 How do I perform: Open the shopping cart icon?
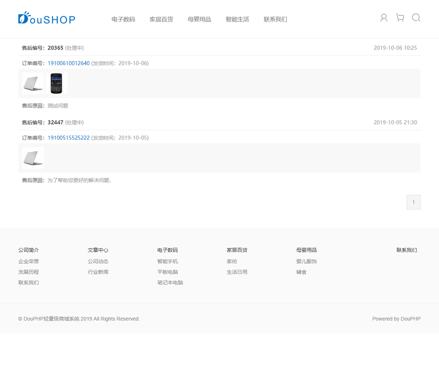tap(400, 18)
